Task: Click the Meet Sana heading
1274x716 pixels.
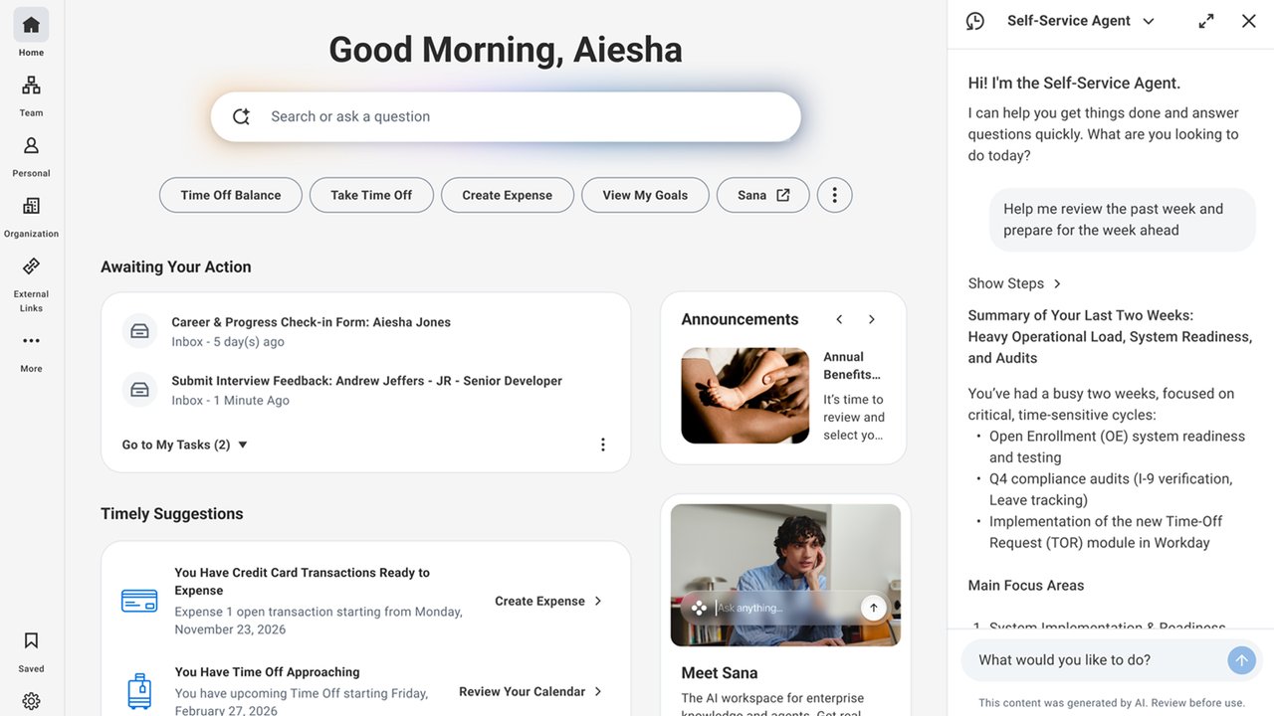Action: (x=720, y=673)
